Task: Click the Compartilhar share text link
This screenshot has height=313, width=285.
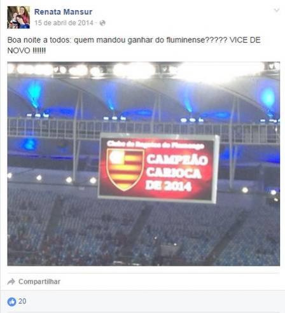Action: (39, 282)
